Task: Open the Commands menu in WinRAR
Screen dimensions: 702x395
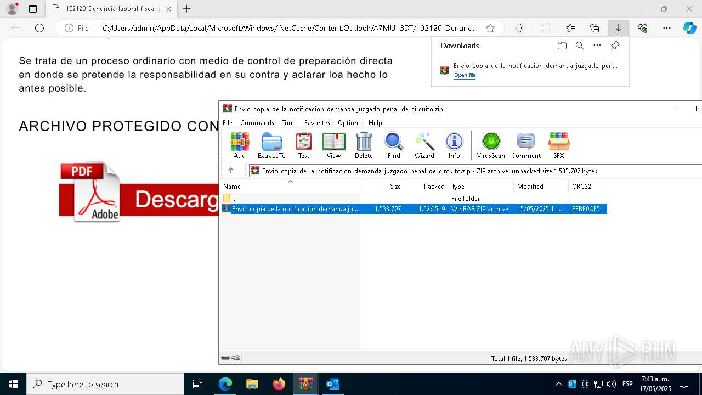Action: 257,123
